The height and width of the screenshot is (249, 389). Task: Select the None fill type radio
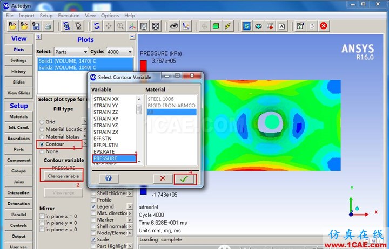[42, 151]
